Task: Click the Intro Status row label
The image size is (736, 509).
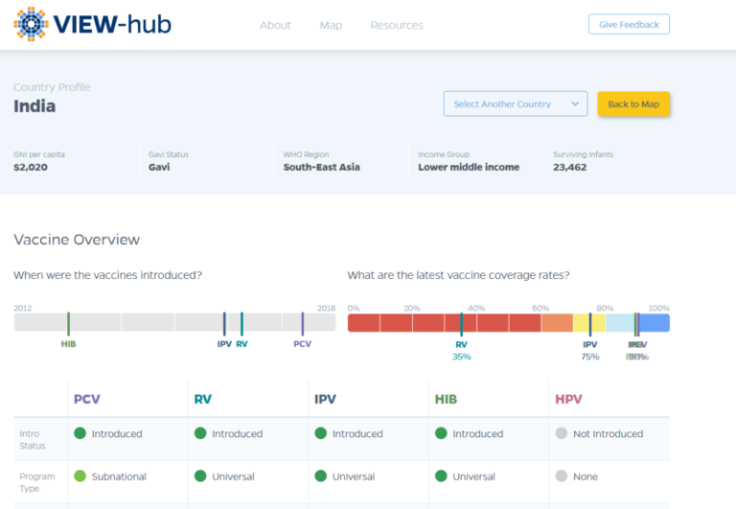Action: coord(33,440)
